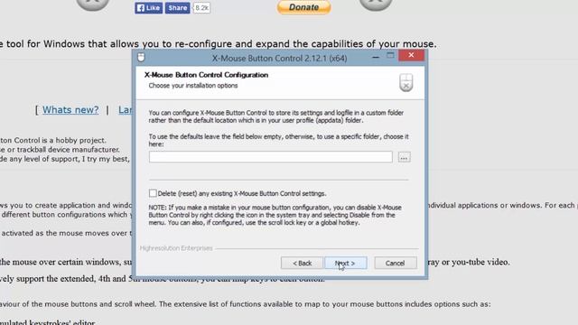The image size is (578, 325).
Task: Click the Next button in installer
Action: (x=345, y=263)
